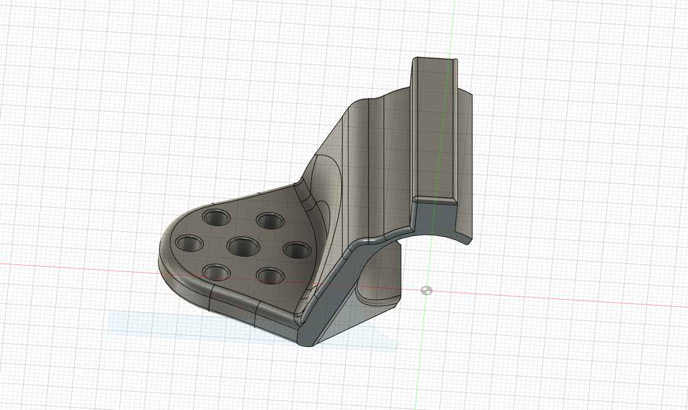Select the lower-right hole in the plate
Image resolution: width=688 pixels, height=410 pixels.
pyautogui.click(x=270, y=275)
